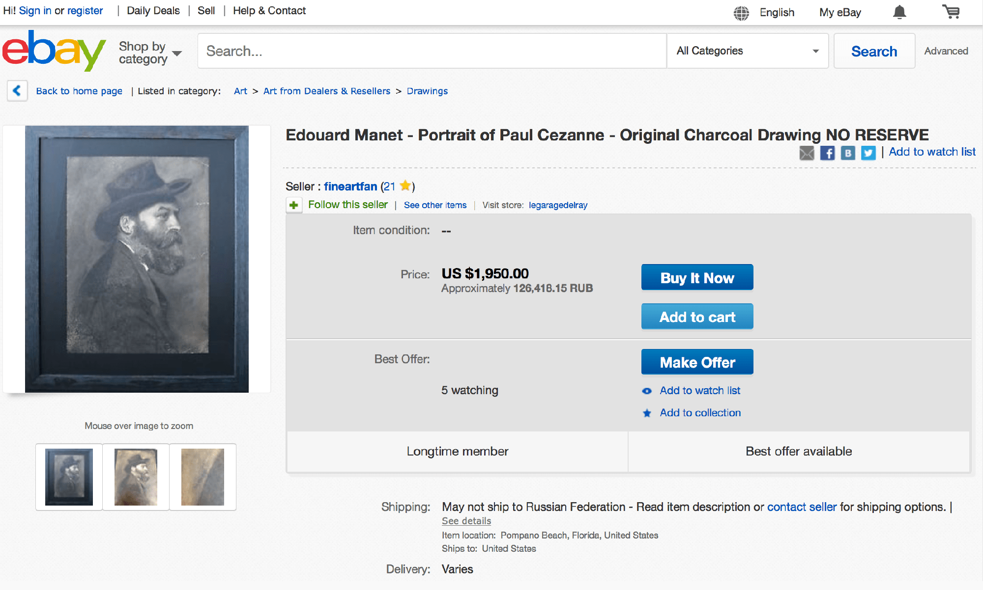
Task: Open the notifications bell icon
Action: point(899,12)
